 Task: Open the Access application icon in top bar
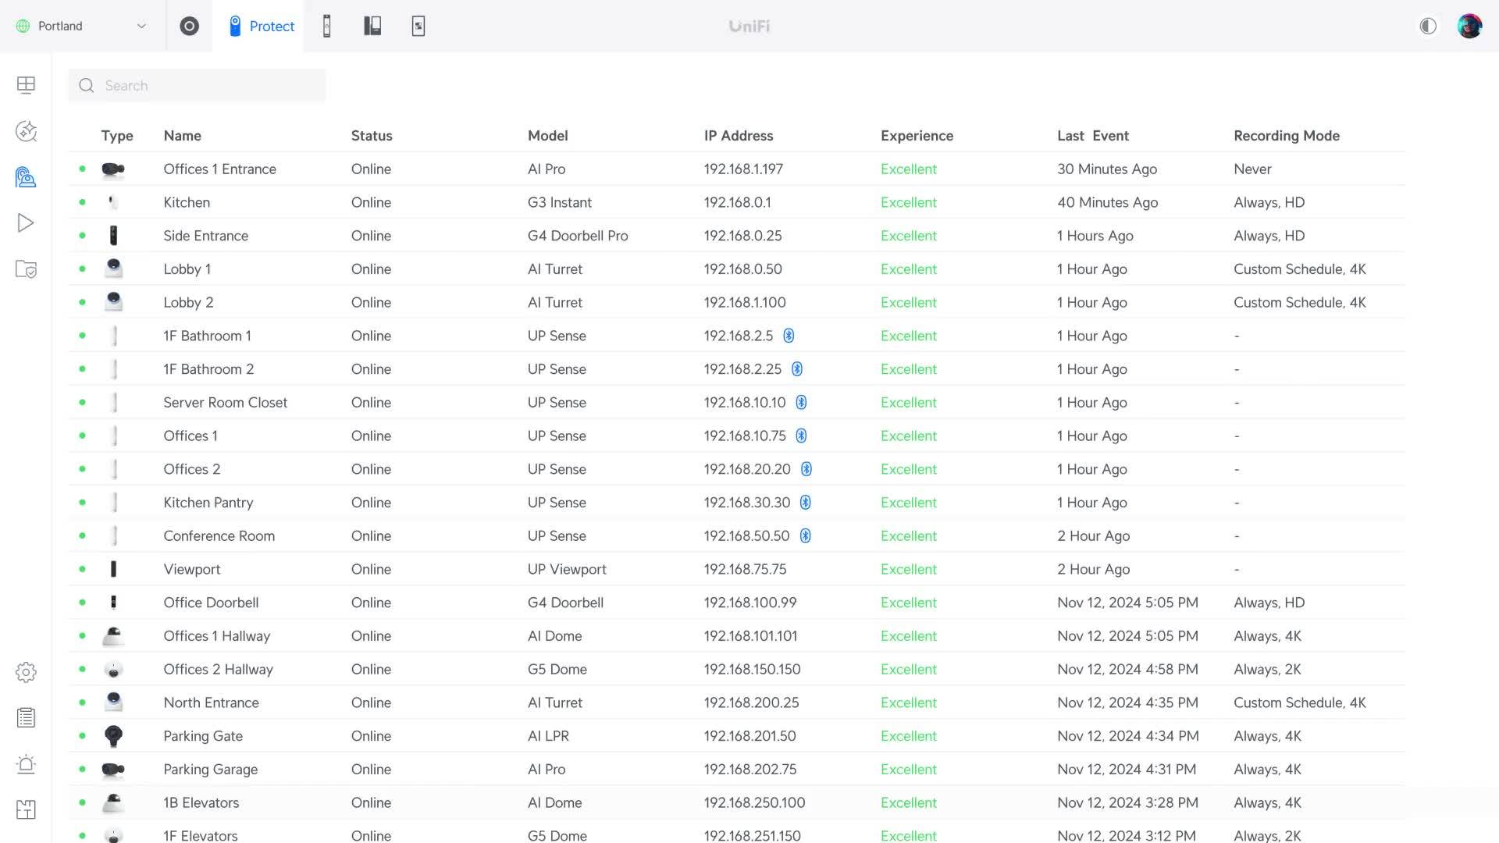click(327, 26)
